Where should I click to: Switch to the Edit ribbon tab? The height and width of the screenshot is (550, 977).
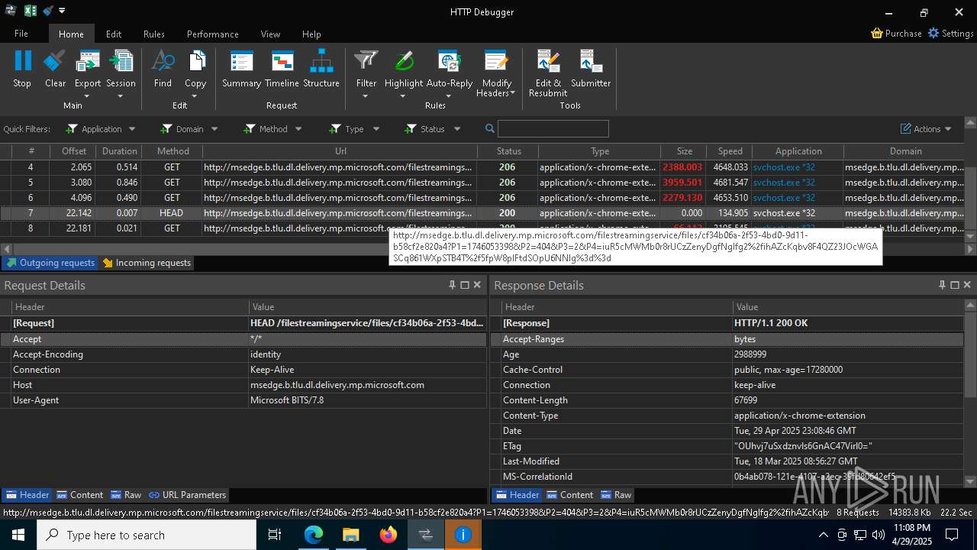click(114, 34)
